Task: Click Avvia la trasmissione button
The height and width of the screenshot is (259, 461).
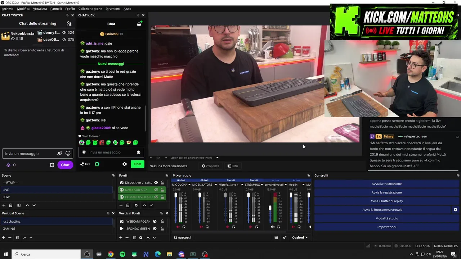Action: [x=387, y=184]
